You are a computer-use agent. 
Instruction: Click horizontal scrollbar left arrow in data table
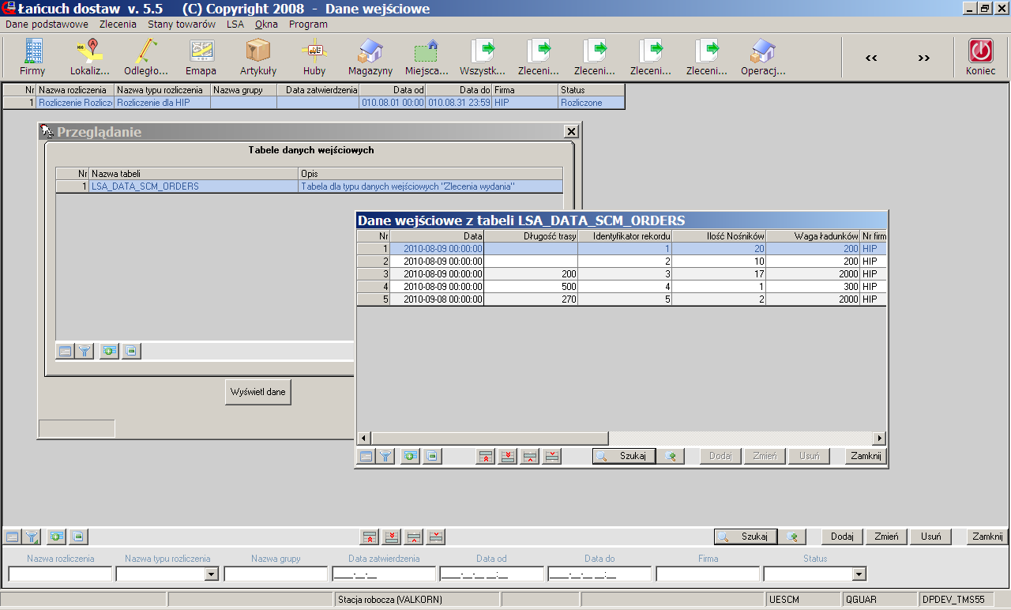364,438
